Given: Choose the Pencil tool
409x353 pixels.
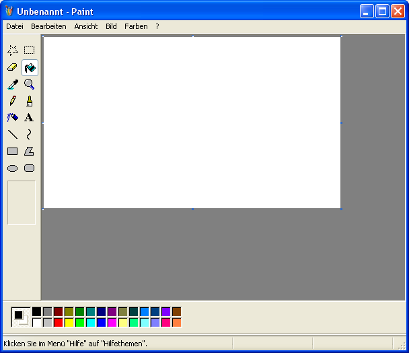Looking at the screenshot, I should pos(13,101).
